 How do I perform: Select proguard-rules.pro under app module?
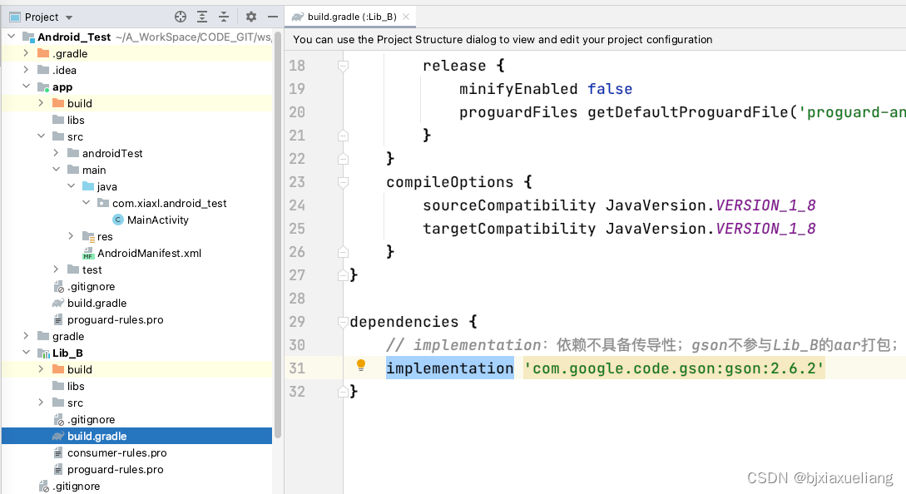click(x=115, y=319)
